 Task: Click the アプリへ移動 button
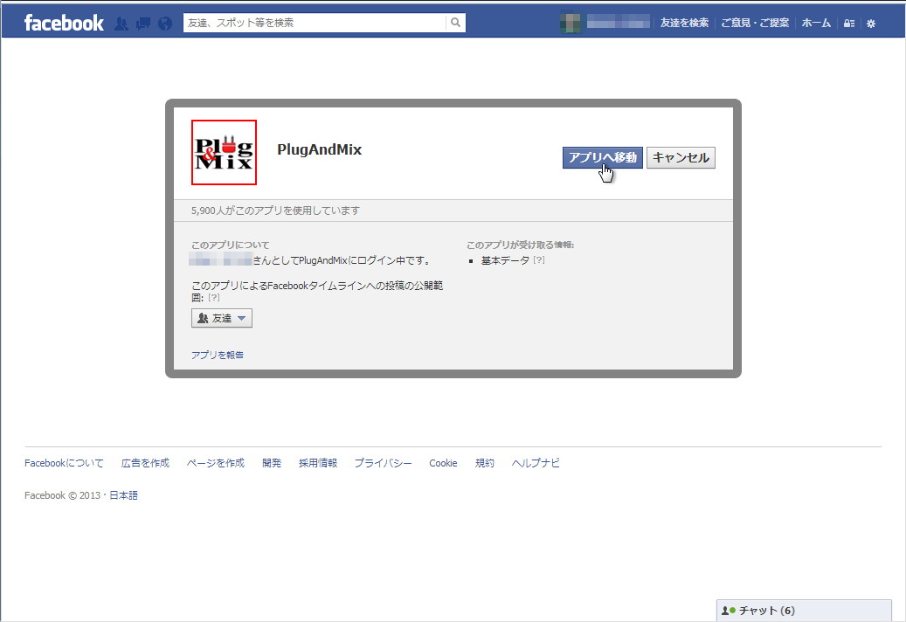pyautogui.click(x=601, y=157)
